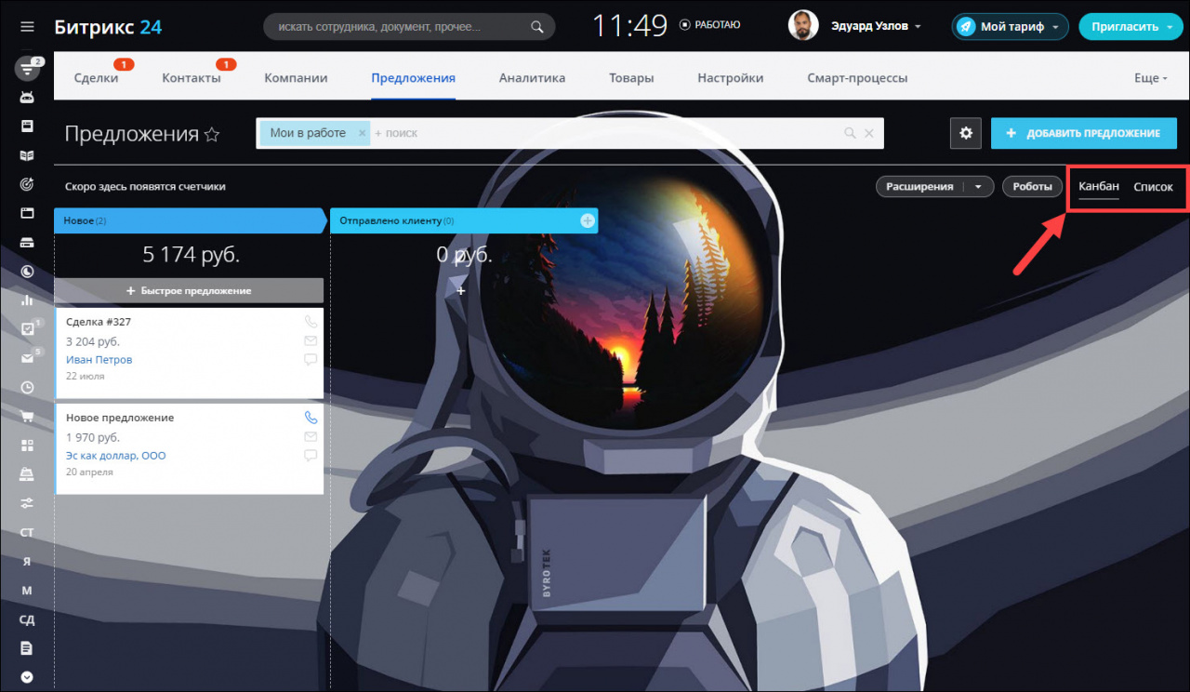Open the robot icon in the sidebar
Screen dimensions: 1190x692
(x=27, y=97)
